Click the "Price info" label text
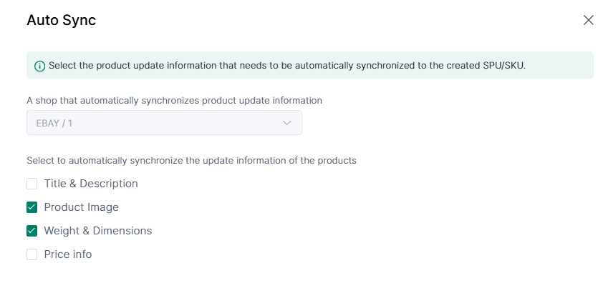This screenshot has width=603, height=283. tap(68, 254)
